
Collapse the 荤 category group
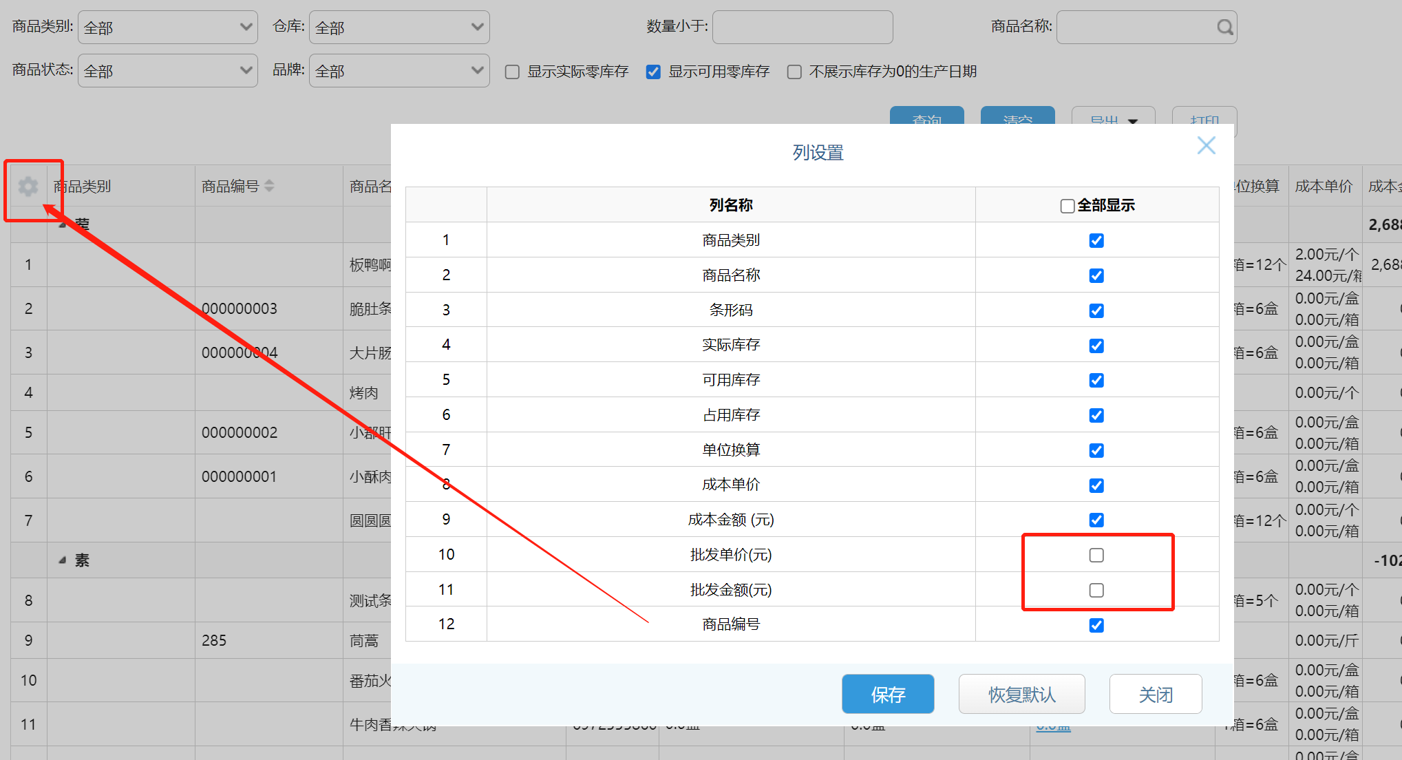[63, 224]
